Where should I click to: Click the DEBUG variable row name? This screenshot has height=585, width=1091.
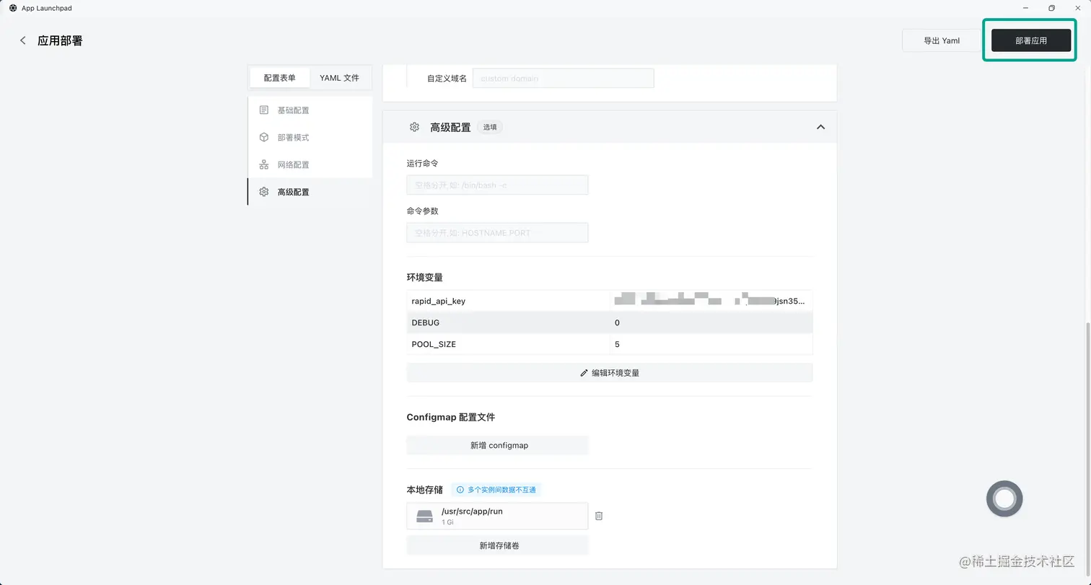426,322
